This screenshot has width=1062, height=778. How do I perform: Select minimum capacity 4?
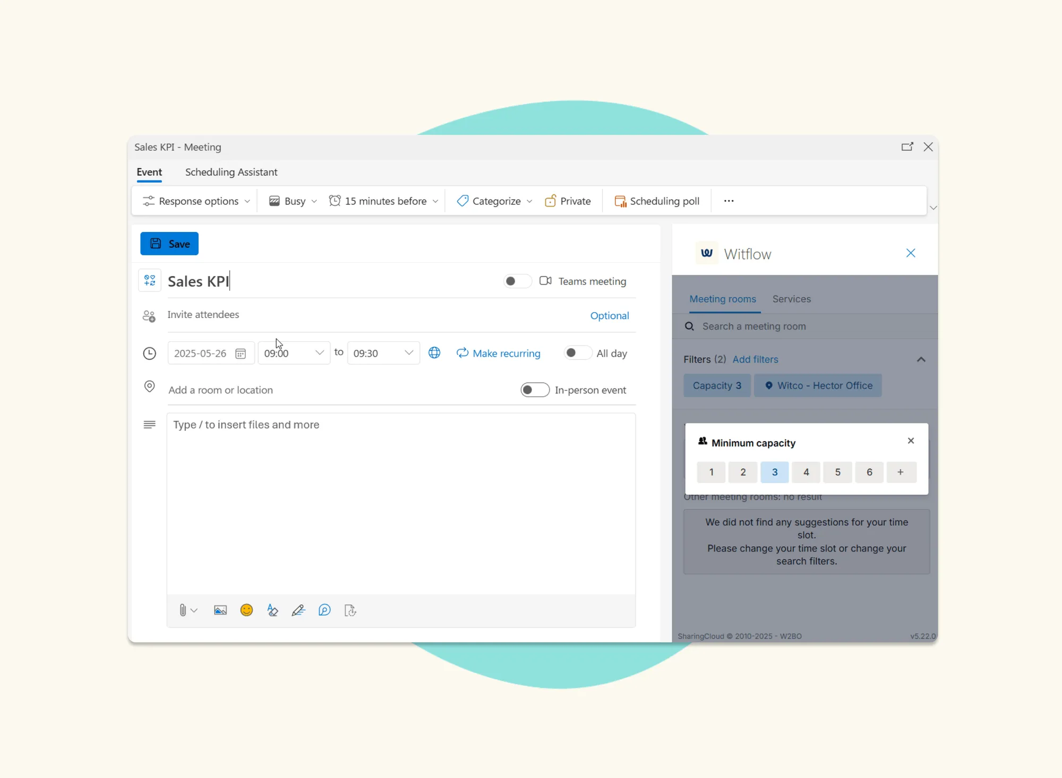click(806, 472)
